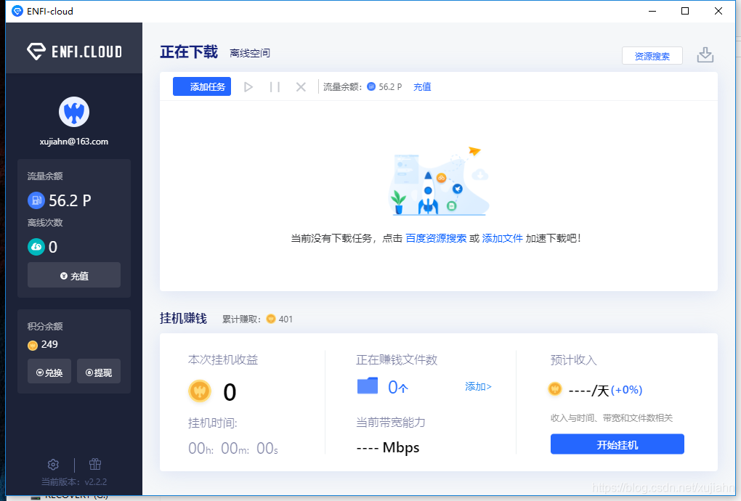This screenshot has width=741, height=501.
Task: Click the email xujiahn@163.com
Action: click(x=74, y=142)
